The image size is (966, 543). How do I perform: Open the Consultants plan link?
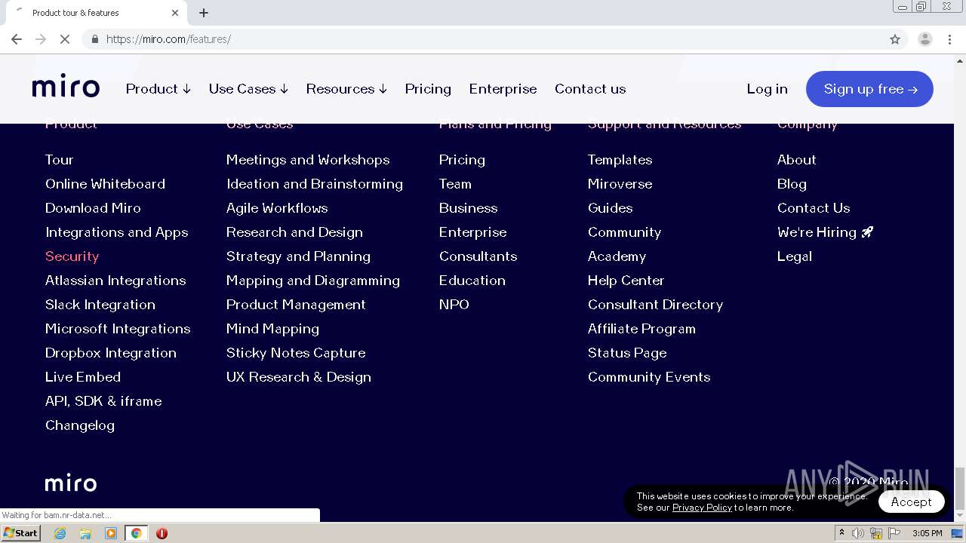click(478, 256)
